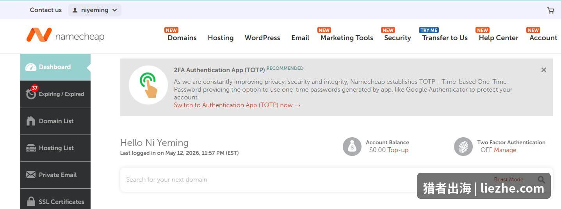Open Domain List in the sidebar
Image resolution: width=561 pixels, height=209 pixels.
[x=55, y=121]
